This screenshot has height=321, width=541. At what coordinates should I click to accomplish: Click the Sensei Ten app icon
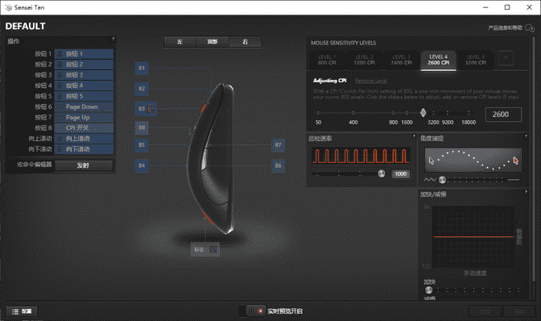[x=8, y=7]
